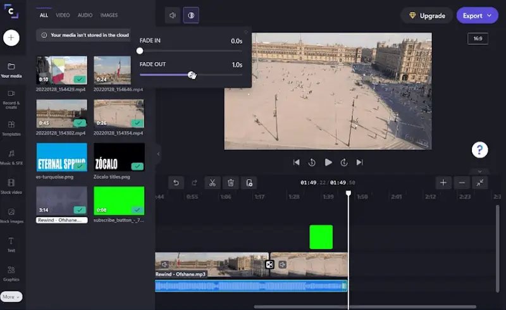Open the Export dropdown
This screenshot has height=310, width=506.
click(477, 15)
